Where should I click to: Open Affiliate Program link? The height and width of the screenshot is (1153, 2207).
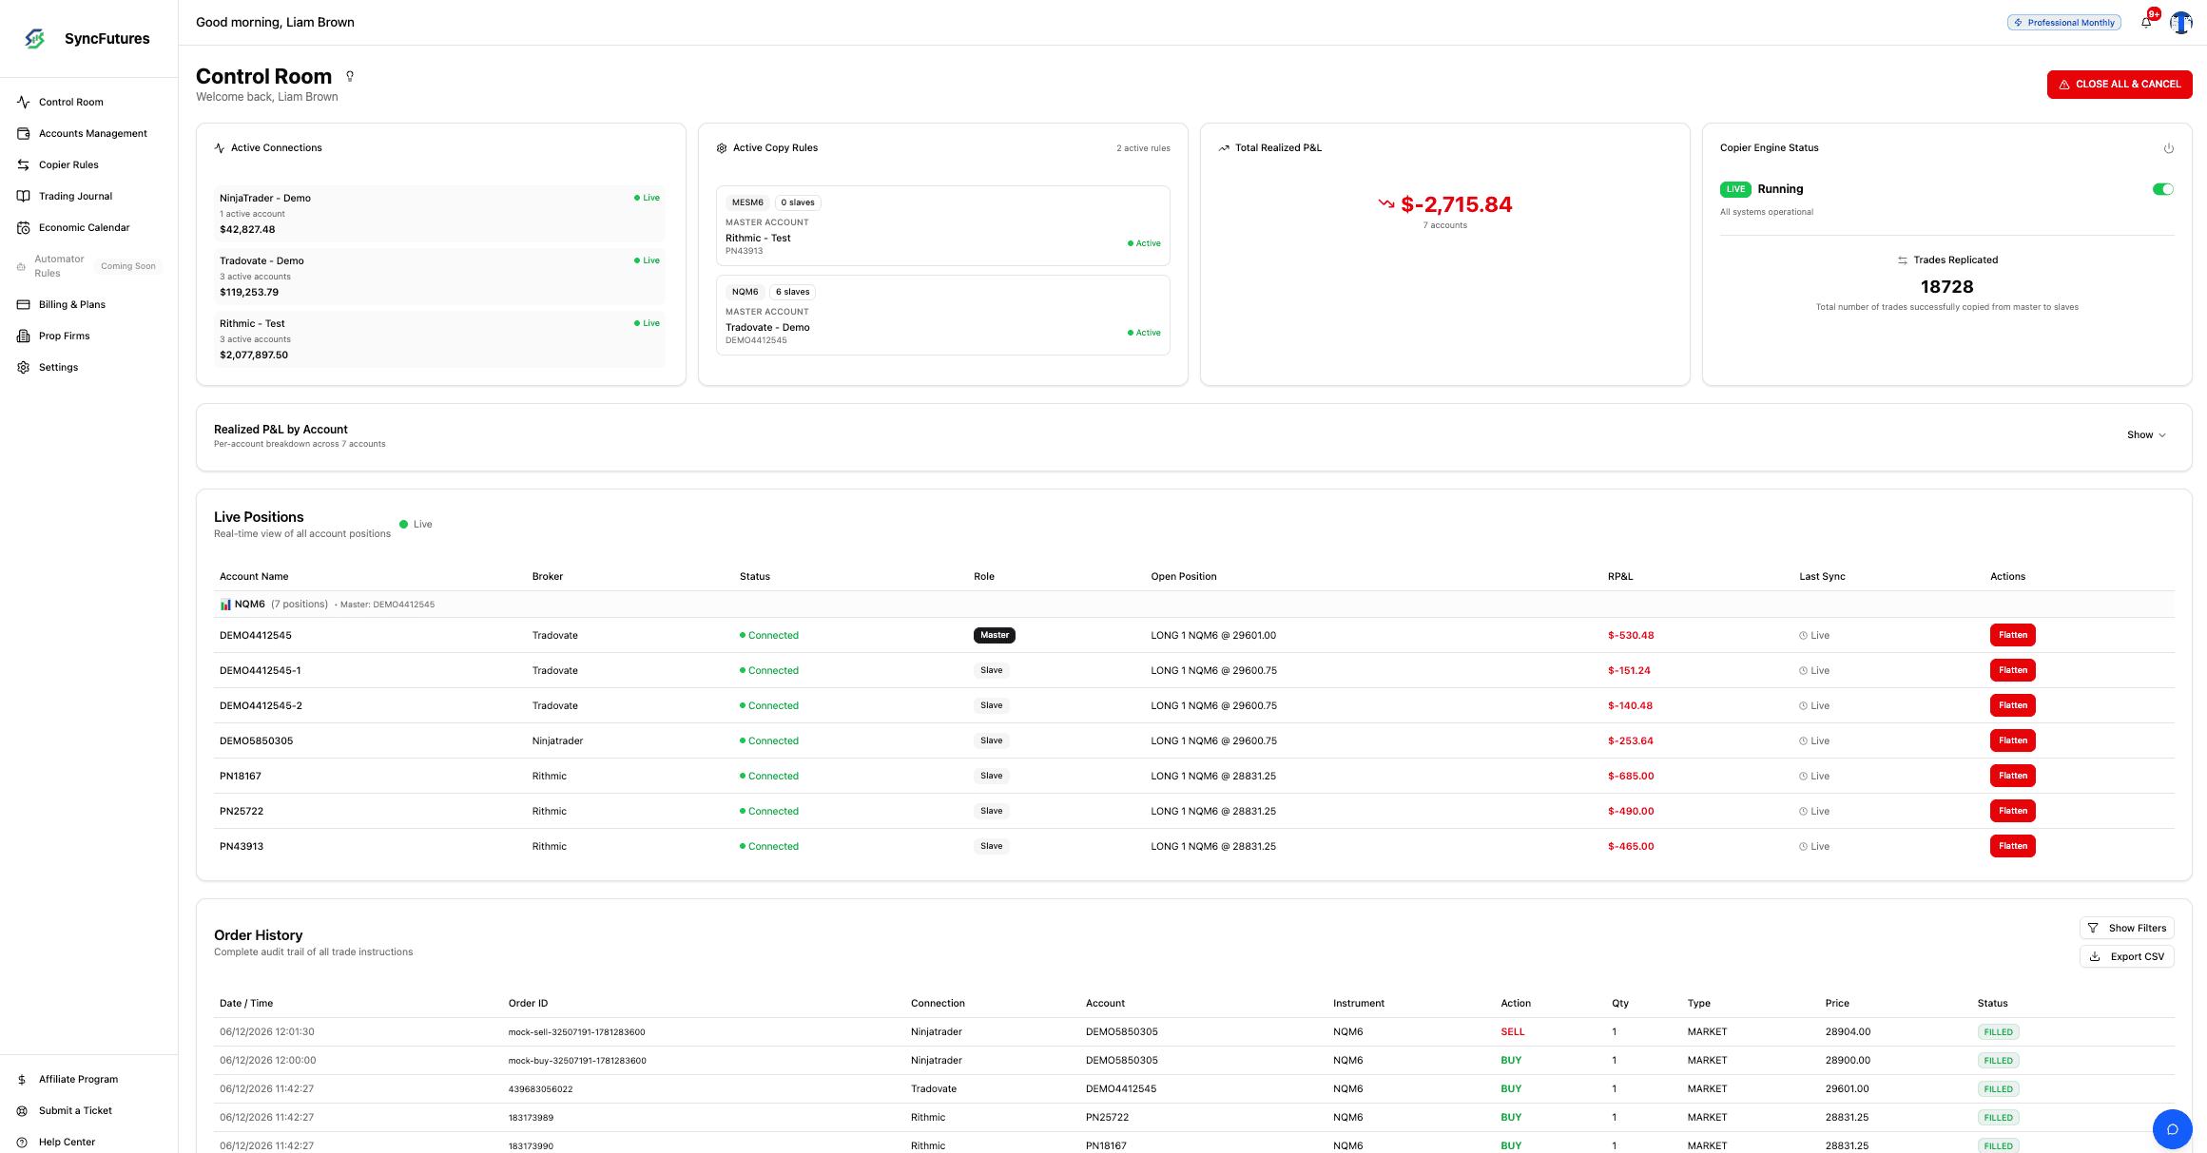(x=78, y=1079)
